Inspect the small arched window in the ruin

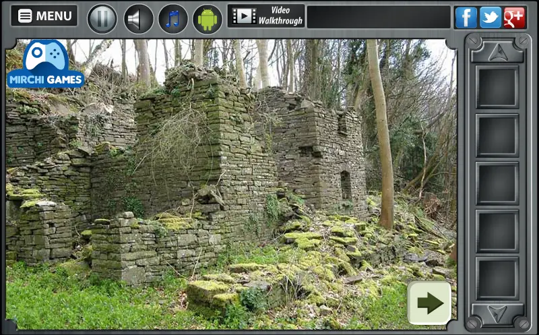point(346,185)
